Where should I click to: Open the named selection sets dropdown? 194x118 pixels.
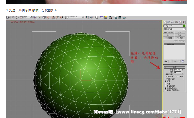coord(76,17)
